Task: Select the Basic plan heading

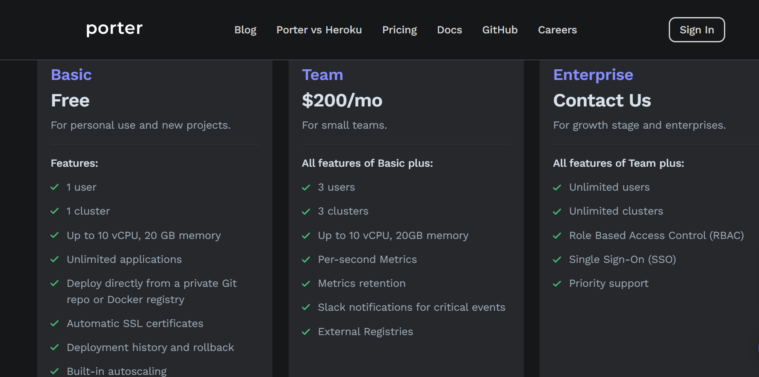Action: tap(71, 75)
